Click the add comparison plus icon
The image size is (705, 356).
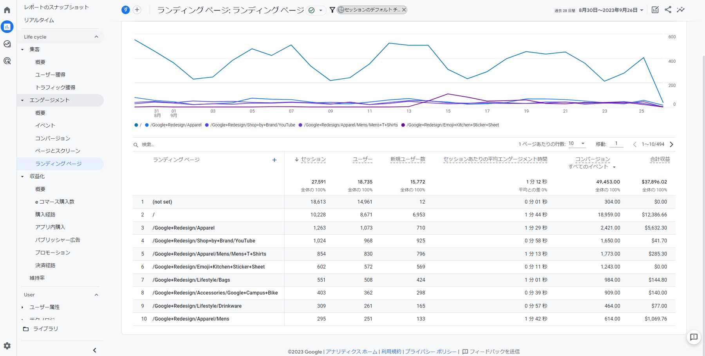pos(137,10)
